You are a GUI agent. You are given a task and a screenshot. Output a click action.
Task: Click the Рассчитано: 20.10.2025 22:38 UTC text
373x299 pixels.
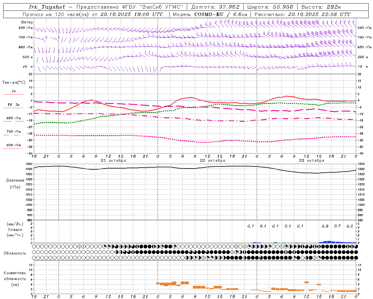click(302, 14)
